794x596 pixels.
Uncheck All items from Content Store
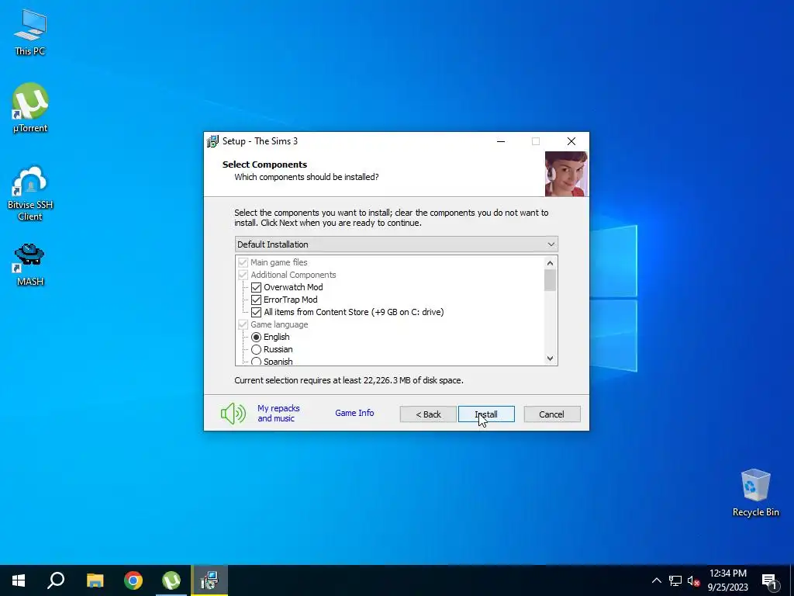pos(256,312)
